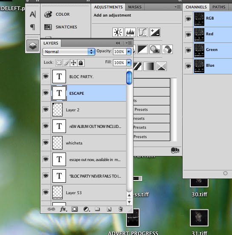Select the Paths tab

coord(219,7)
